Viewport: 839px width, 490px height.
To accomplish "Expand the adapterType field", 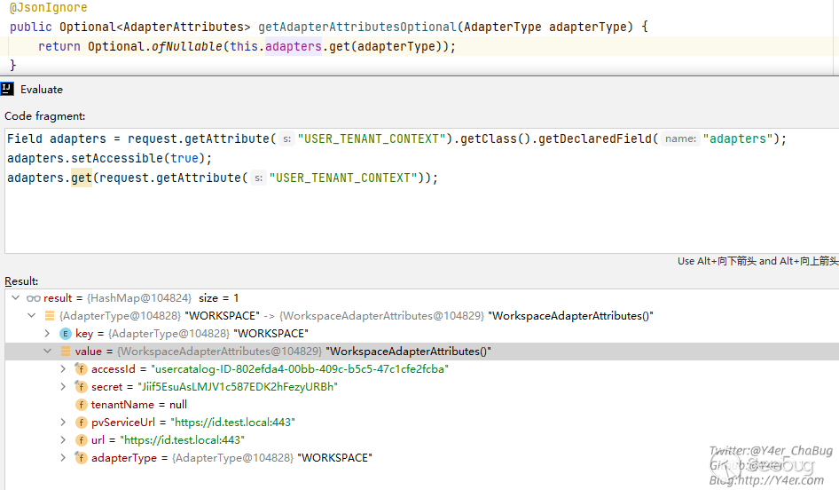I will (x=63, y=457).
